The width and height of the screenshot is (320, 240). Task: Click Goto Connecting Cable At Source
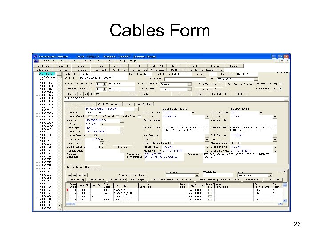[x=218, y=180]
